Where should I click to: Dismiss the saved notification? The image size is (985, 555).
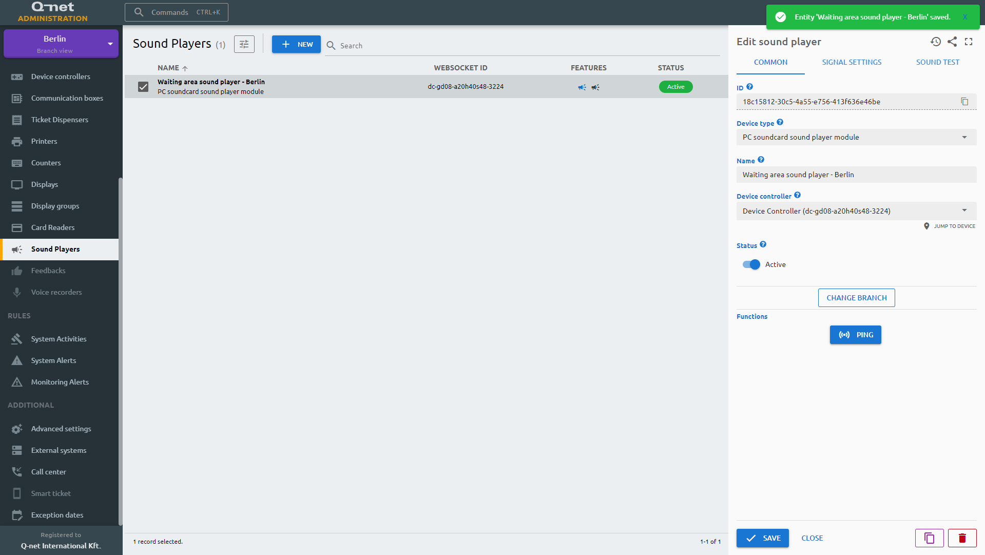pos(965,17)
